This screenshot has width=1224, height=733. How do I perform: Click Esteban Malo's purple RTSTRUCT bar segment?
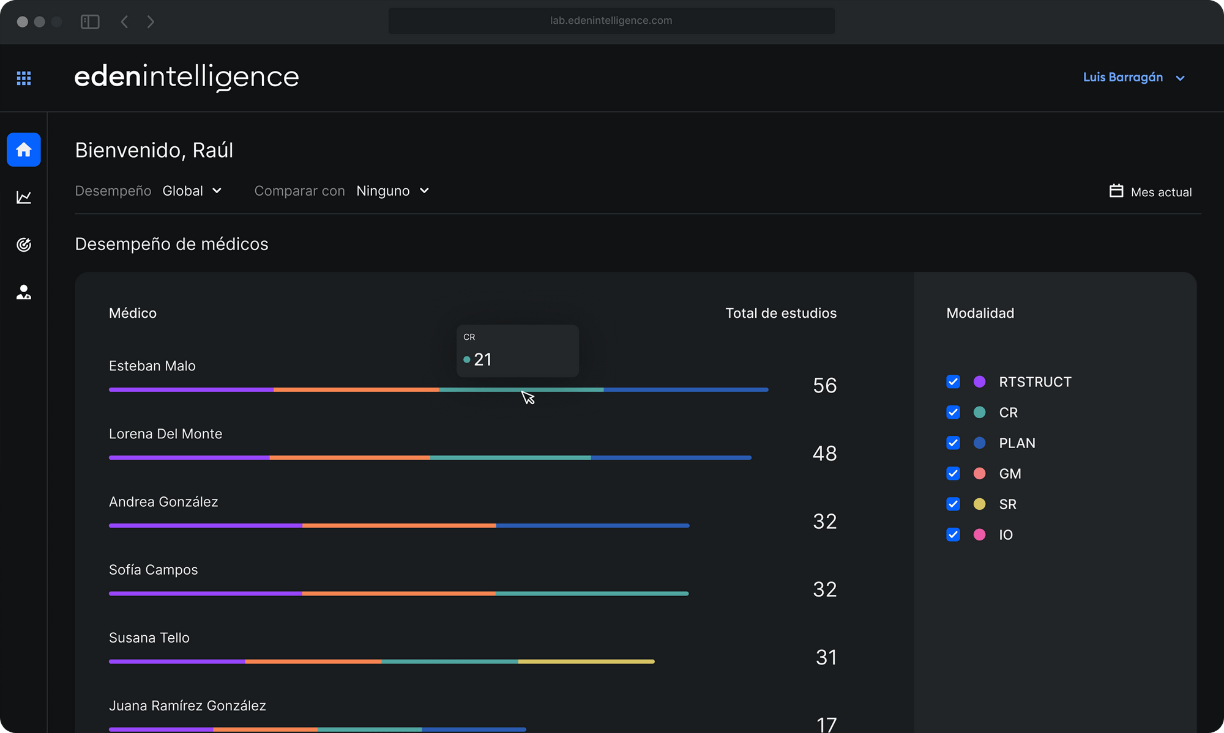[x=191, y=389]
